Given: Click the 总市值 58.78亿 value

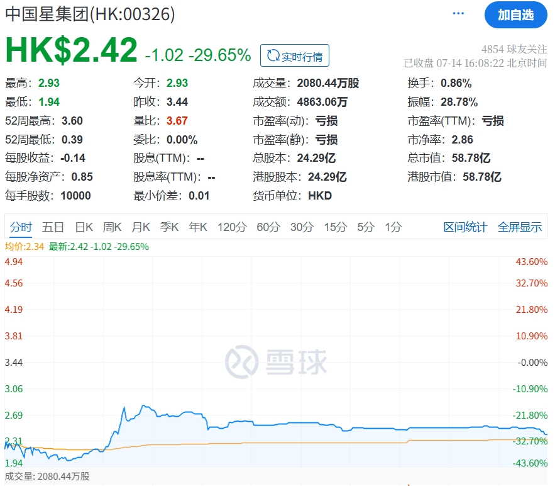Looking at the screenshot, I should click(x=471, y=158).
